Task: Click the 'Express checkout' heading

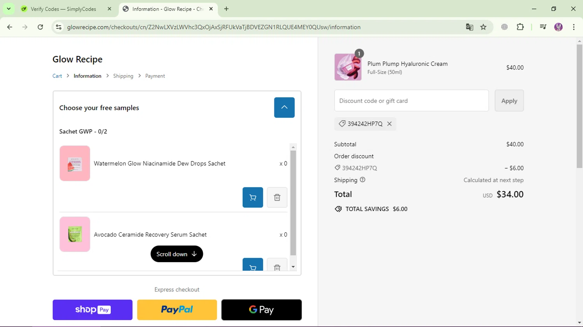Action: (177, 290)
